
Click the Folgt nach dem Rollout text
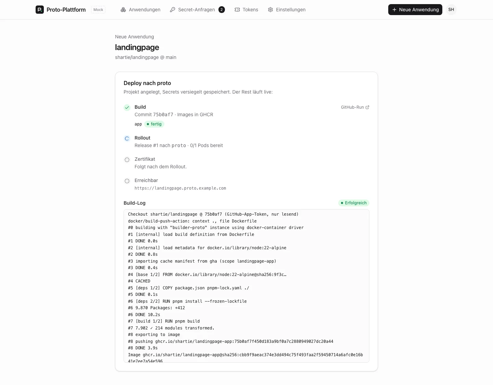click(161, 167)
